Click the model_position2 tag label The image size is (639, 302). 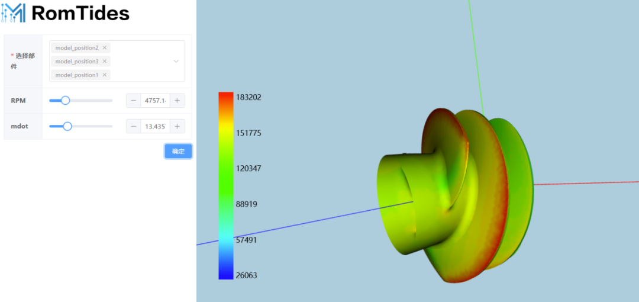[x=77, y=48]
